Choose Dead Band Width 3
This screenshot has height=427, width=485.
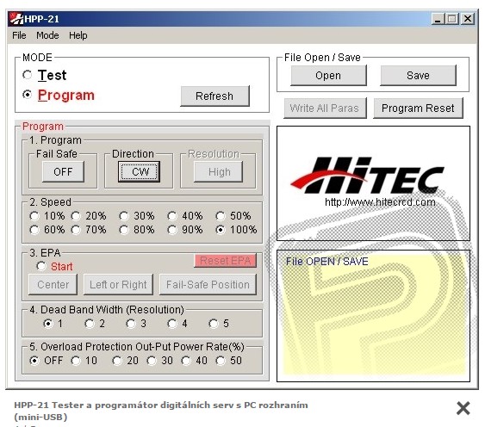[131, 324]
